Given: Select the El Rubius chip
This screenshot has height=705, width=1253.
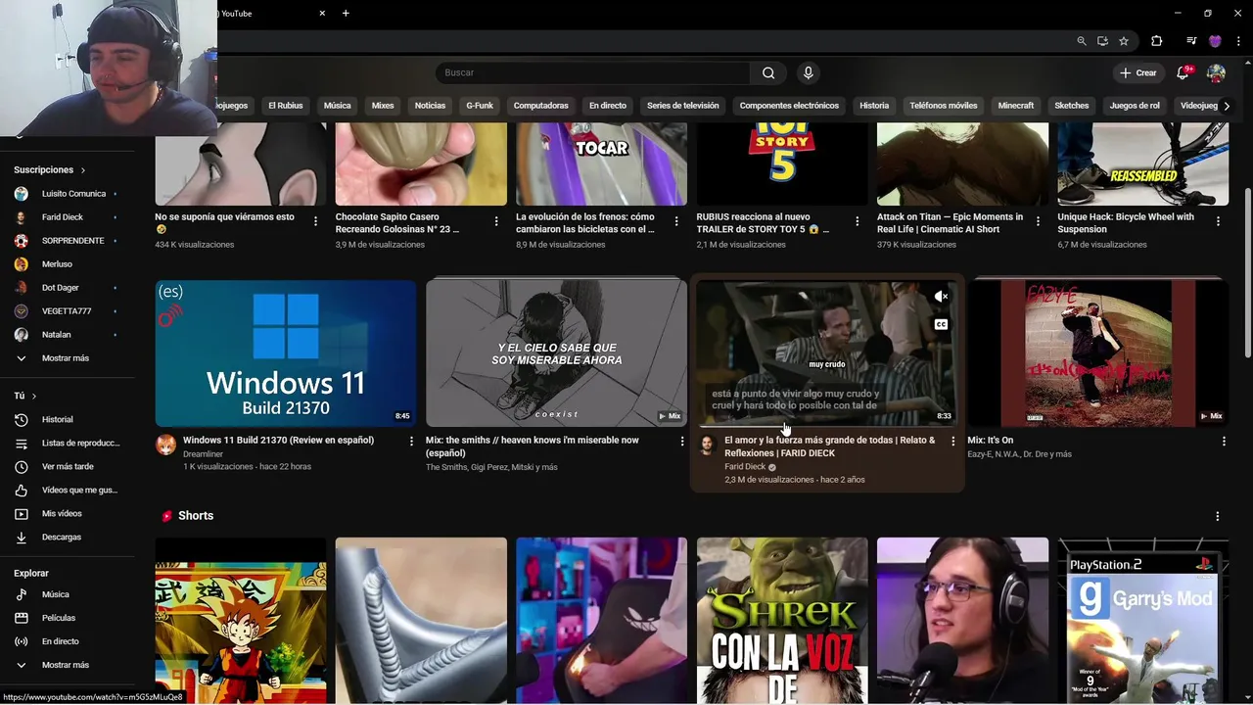Looking at the screenshot, I should click(286, 106).
